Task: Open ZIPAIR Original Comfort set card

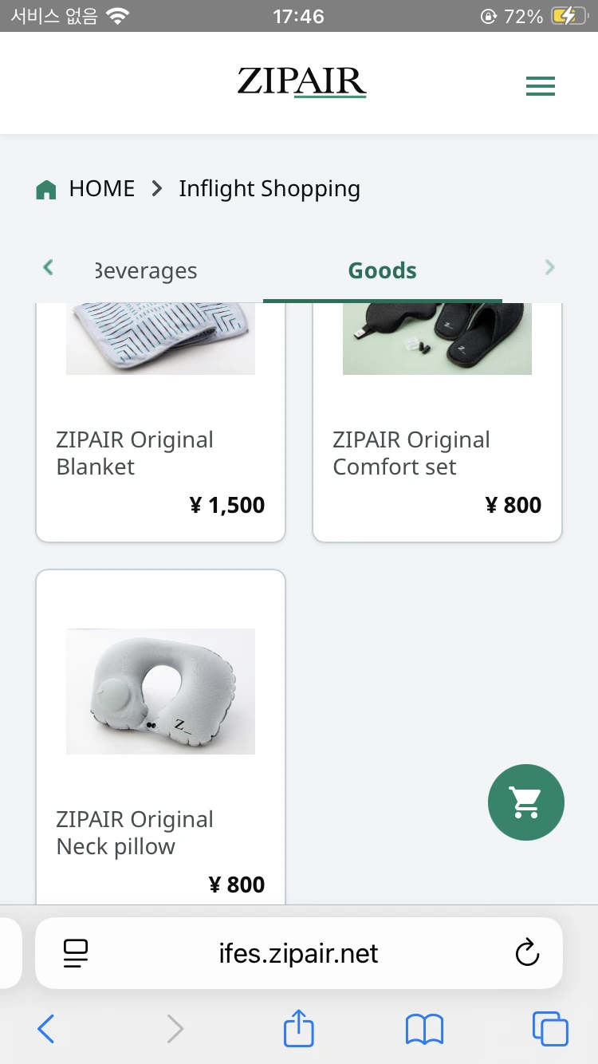Action: [437, 423]
